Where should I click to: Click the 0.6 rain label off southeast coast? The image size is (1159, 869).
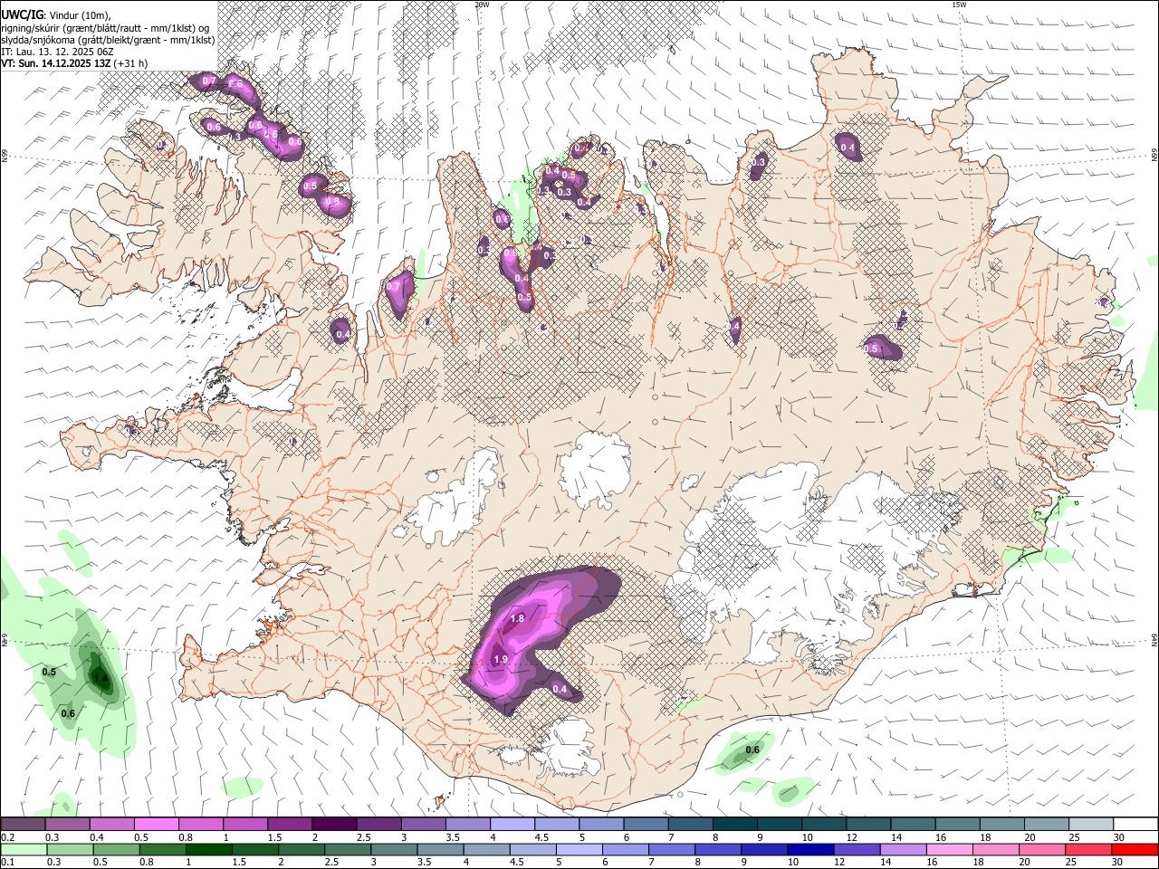click(752, 750)
